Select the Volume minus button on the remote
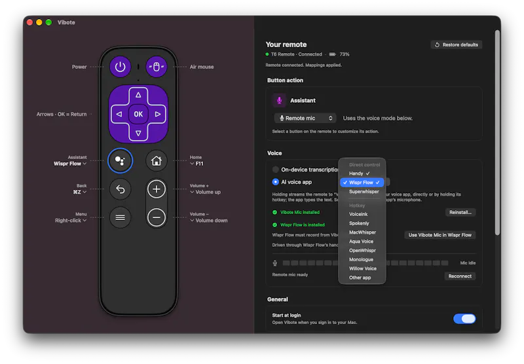 click(157, 217)
